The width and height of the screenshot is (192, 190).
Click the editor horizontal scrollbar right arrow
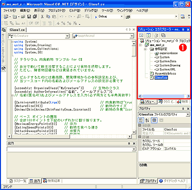(130, 136)
